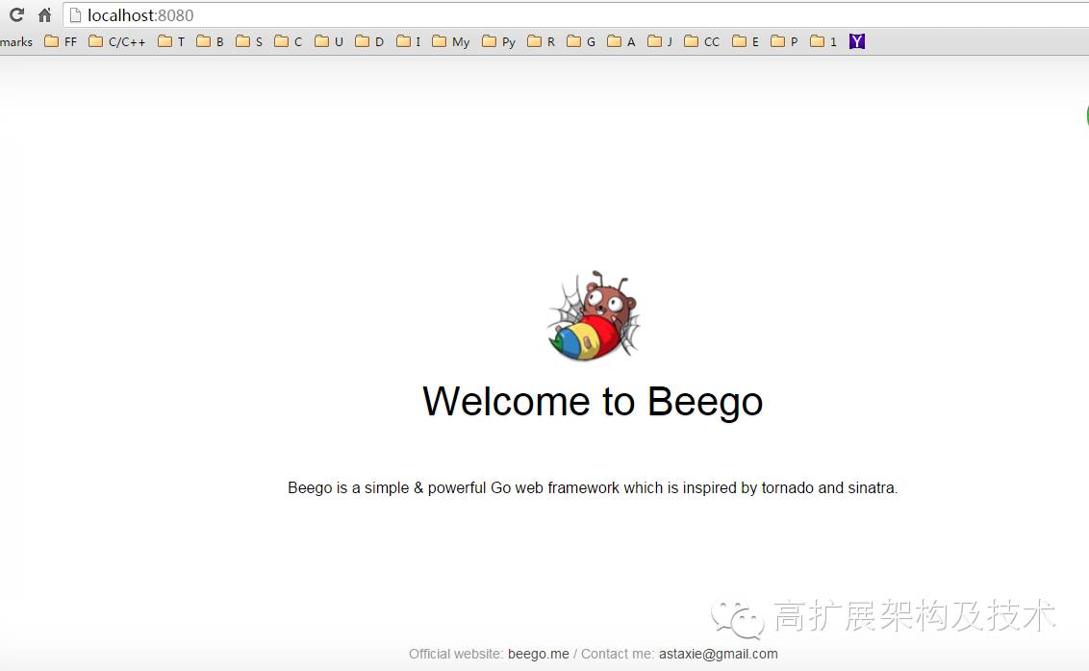Viewport: 1089px width, 671px height.
Task: Go to the browser home page icon
Action: point(44,14)
